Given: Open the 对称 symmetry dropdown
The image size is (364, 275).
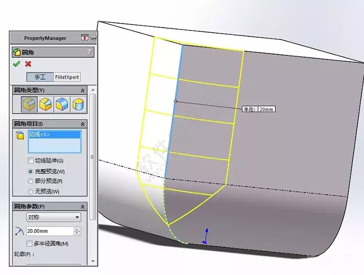Looking at the screenshot, I should click(53, 217).
